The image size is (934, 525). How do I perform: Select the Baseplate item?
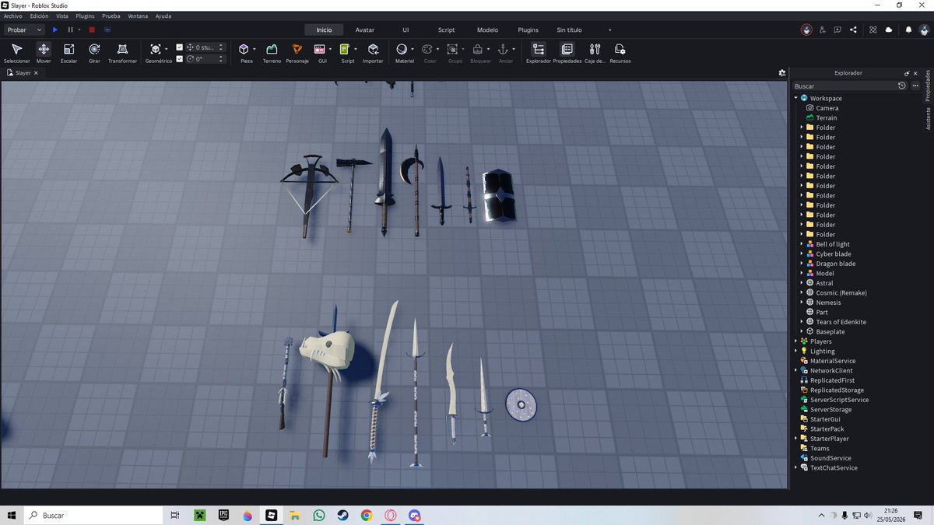[x=830, y=331]
